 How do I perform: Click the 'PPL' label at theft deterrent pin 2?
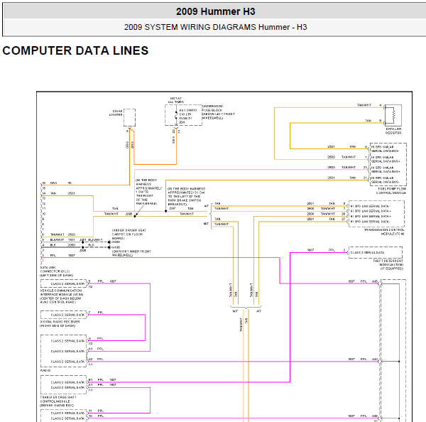point(332,250)
